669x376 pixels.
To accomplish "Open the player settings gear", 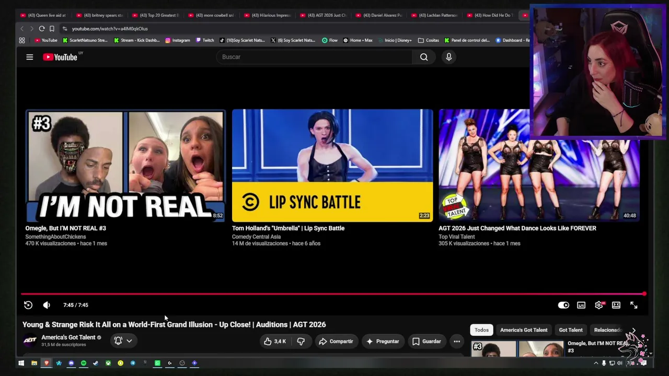I will pos(599,305).
